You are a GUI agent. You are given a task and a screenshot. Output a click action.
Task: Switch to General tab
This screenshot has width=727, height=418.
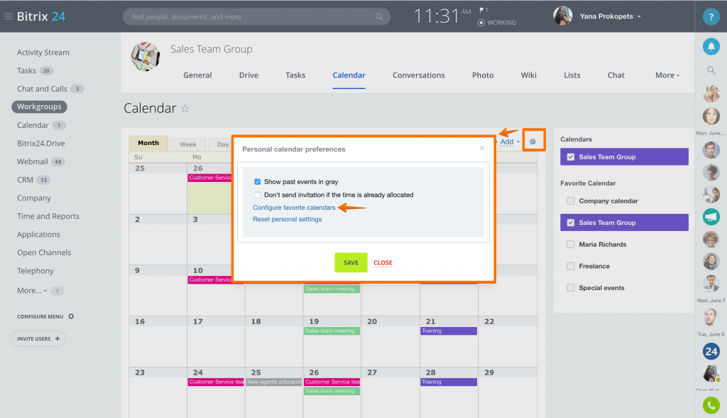197,75
